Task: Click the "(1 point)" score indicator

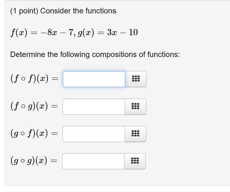Action: click(x=24, y=11)
